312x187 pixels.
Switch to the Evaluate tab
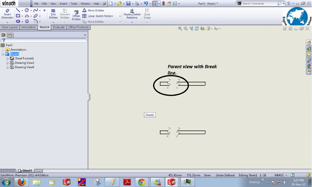(59, 27)
